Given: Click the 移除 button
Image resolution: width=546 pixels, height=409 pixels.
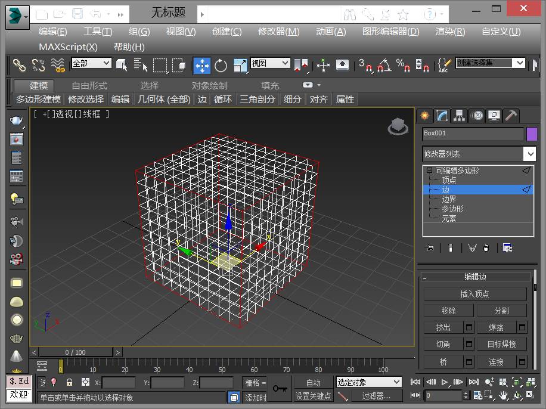Looking at the screenshot, I should [448, 311].
